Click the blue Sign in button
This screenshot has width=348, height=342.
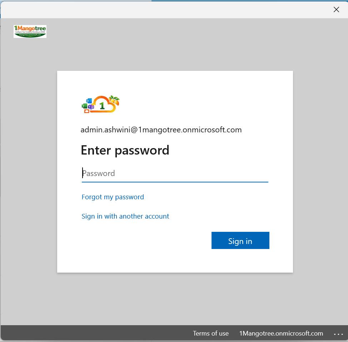(240, 240)
